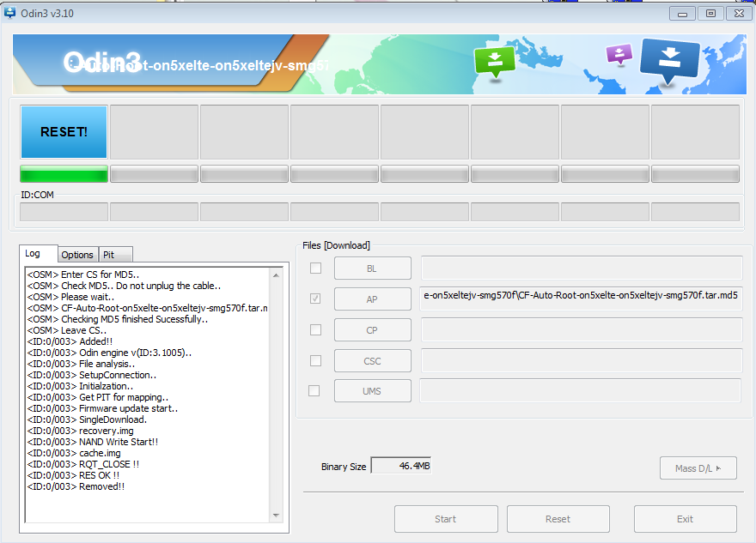Viewport: 756px width, 543px height.
Task: Click the BL file button
Action: pyautogui.click(x=372, y=268)
